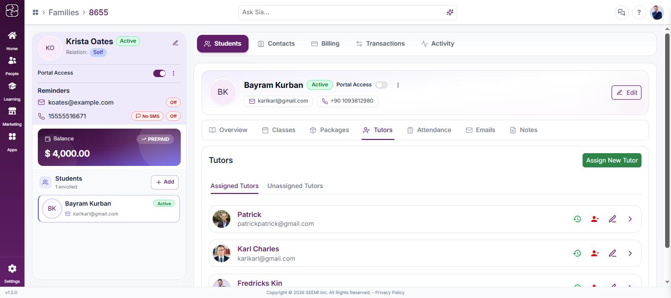Click the Ask Sia sparkle icon
Screen dimensions: 671x298
point(450,12)
